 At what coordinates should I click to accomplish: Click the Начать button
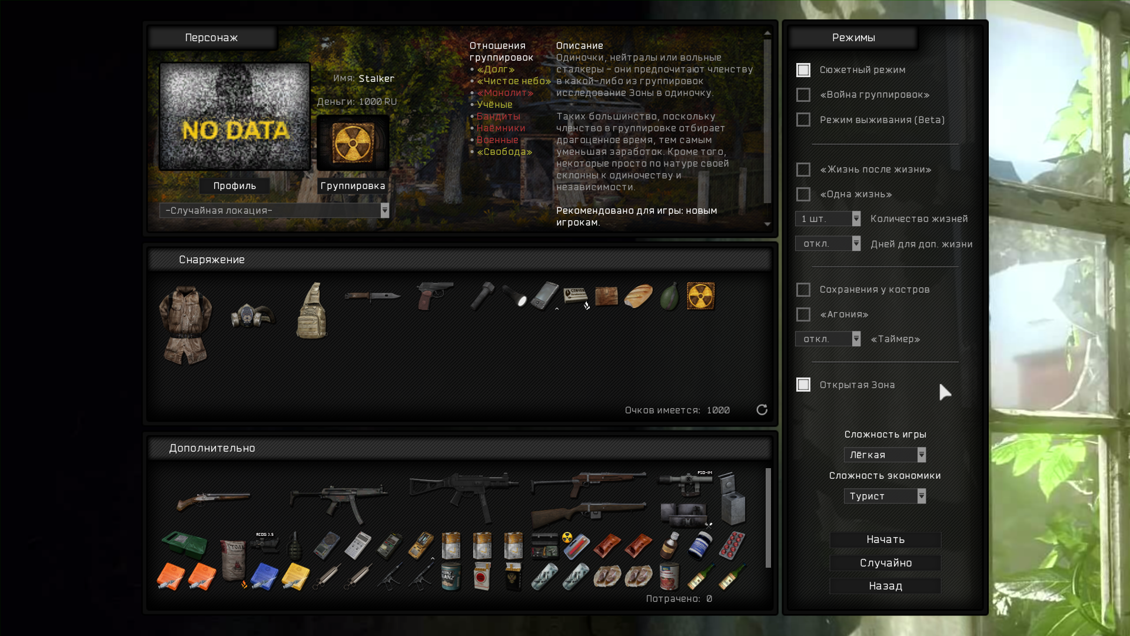click(885, 540)
